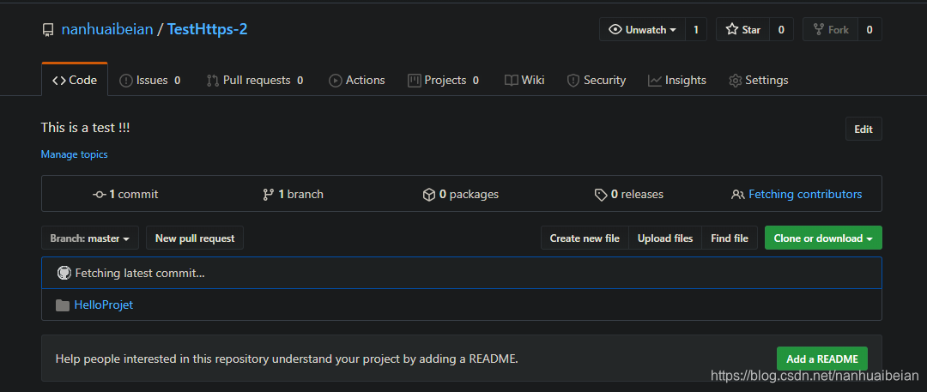Click the star icon on the Star button
The height and width of the screenshot is (392, 927).
(732, 29)
